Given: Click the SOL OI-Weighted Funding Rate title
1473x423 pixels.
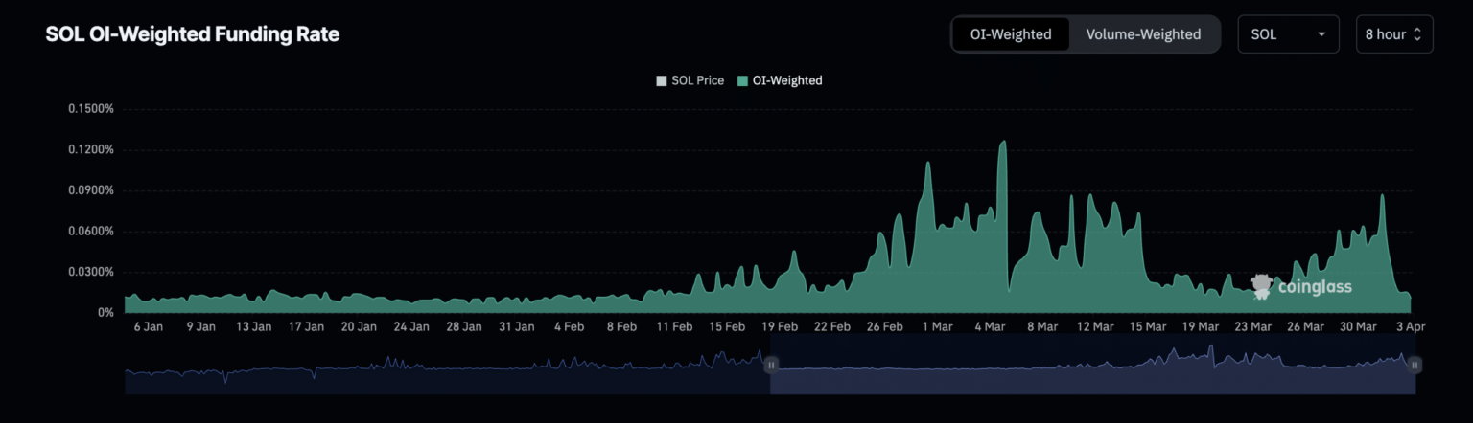Looking at the screenshot, I should [x=193, y=34].
